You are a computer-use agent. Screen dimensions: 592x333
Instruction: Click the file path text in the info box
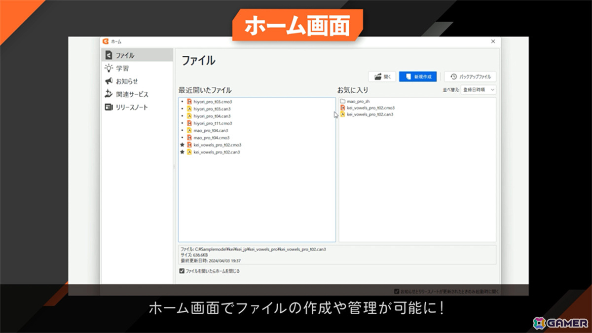point(253,250)
